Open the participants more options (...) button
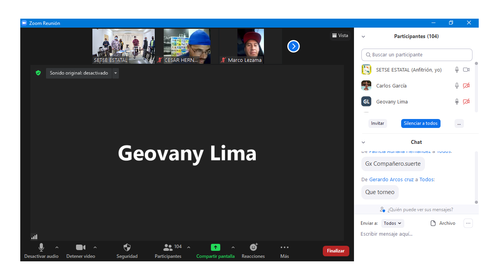499x280 pixels. 459,123
